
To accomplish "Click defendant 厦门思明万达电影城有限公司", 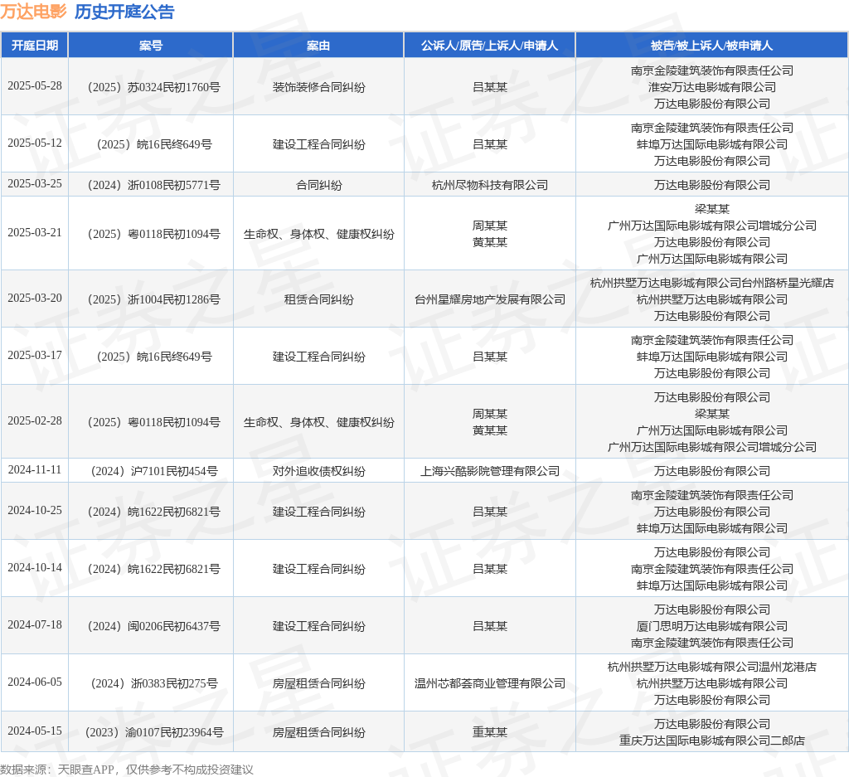I will tap(711, 626).
